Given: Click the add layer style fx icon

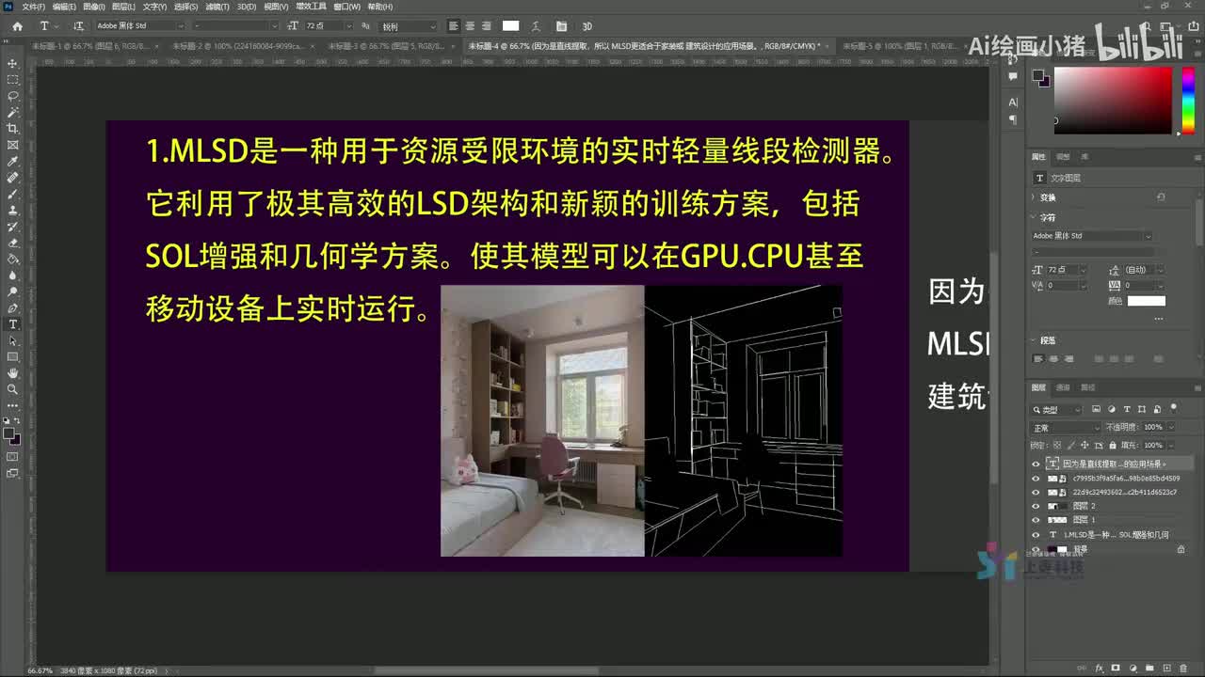Looking at the screenshot, I should pos(1100,669).
